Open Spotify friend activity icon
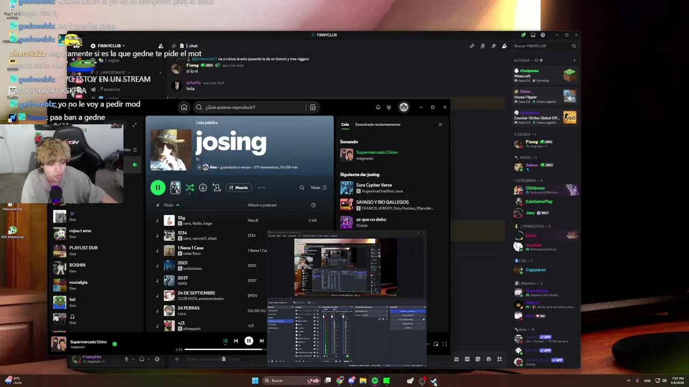Image resolution: width=689 pixels, height=387 pixels. tap(389, 107)
